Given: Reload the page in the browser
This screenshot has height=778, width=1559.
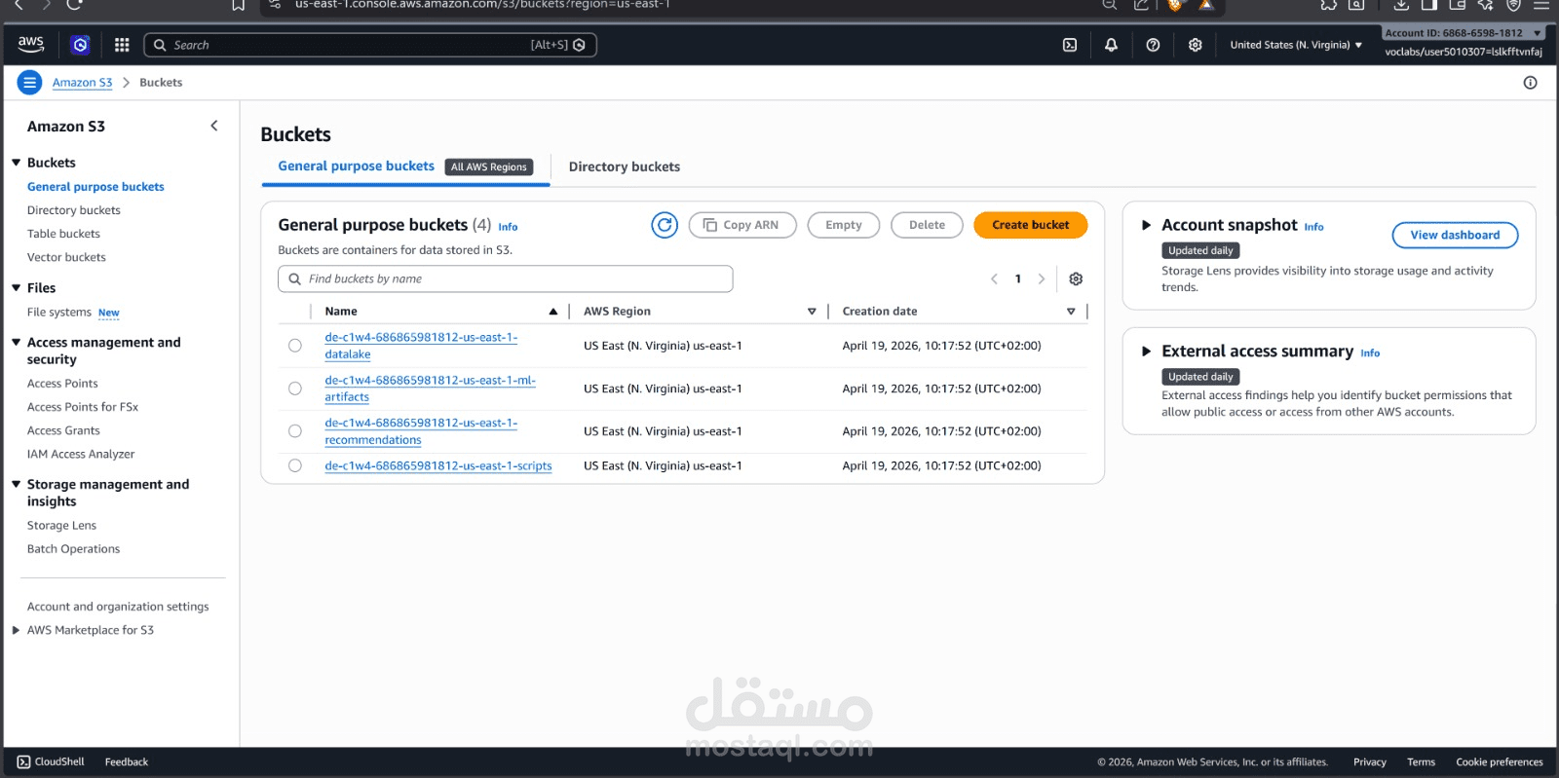Looking at the screenshot, I should coord(74,5).
